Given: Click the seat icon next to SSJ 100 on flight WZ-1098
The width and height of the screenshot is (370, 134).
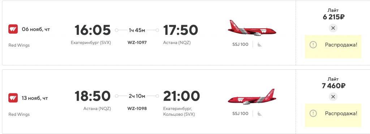Looking at the screenshot, I should pyautogui.click(x=259, y=114).
